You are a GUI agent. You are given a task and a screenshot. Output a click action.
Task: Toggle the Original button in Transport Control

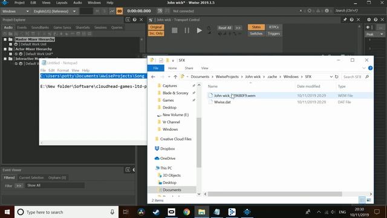pyautogui.click(x=156, y=27)
